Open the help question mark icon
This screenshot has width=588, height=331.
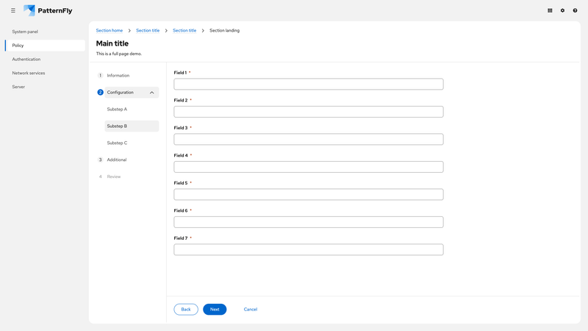575,10
